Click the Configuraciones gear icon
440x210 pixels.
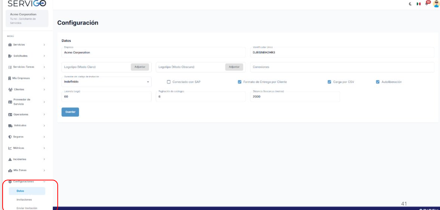click(x=10, y=182)
